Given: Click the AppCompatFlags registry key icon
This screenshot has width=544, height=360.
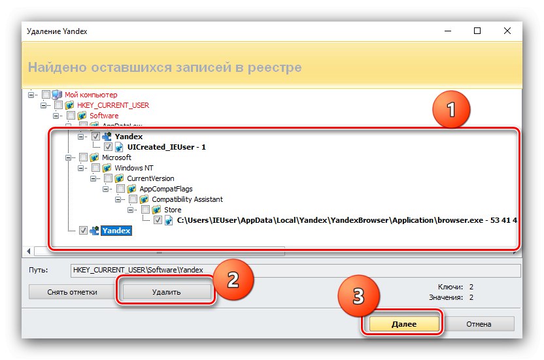Looking at the screenshot, I should [131, 189].
